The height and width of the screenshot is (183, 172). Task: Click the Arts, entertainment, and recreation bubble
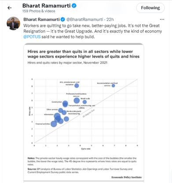(x=77, y=86)
